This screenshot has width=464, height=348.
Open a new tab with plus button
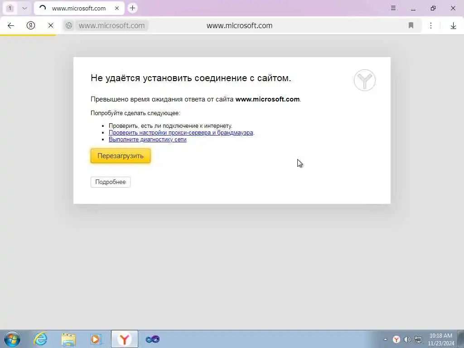click(133, 8)
